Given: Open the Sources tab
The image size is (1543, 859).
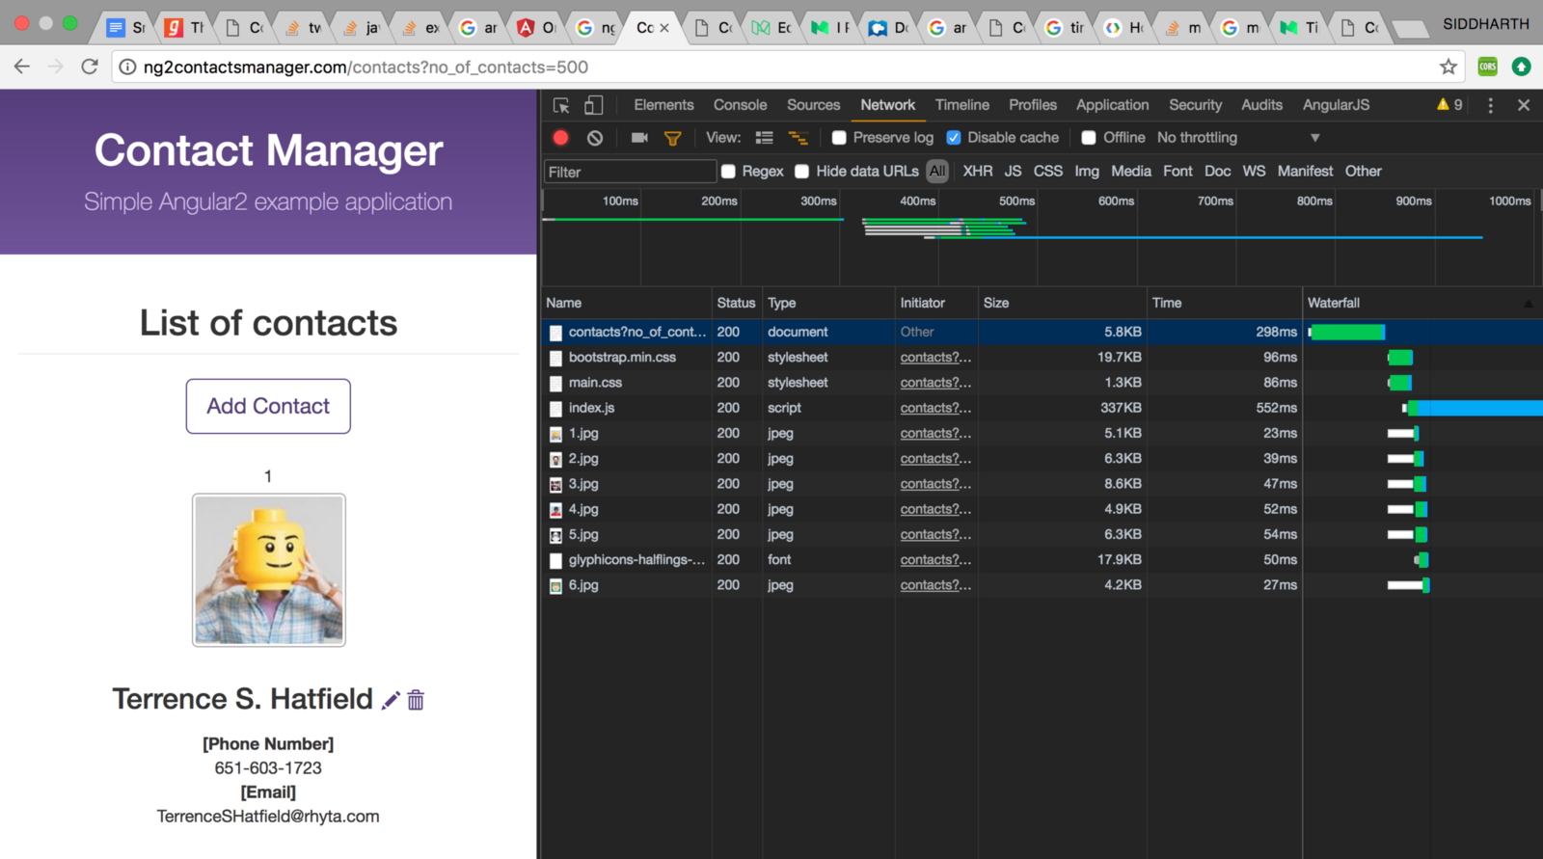Looking at the screenshot, I should pos(813,105).
